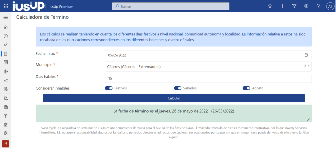Open Pinned items pin icon in sidebar
The image size is (336, 148).
6,45
